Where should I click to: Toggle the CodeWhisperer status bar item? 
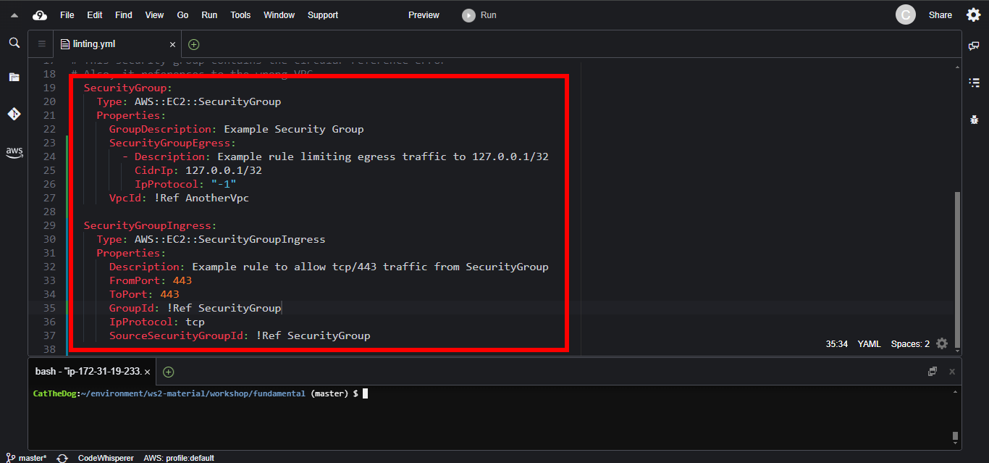(106, 457)
